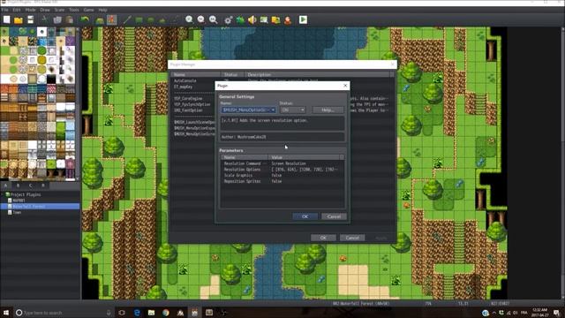Select SRD_FontOption in Plugin Manager list
Screen dimensions: 565x318
pos(188,110)
